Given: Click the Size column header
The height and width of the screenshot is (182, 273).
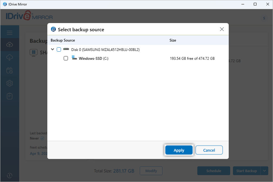Looking at the screenshot, I should point(173,40).
